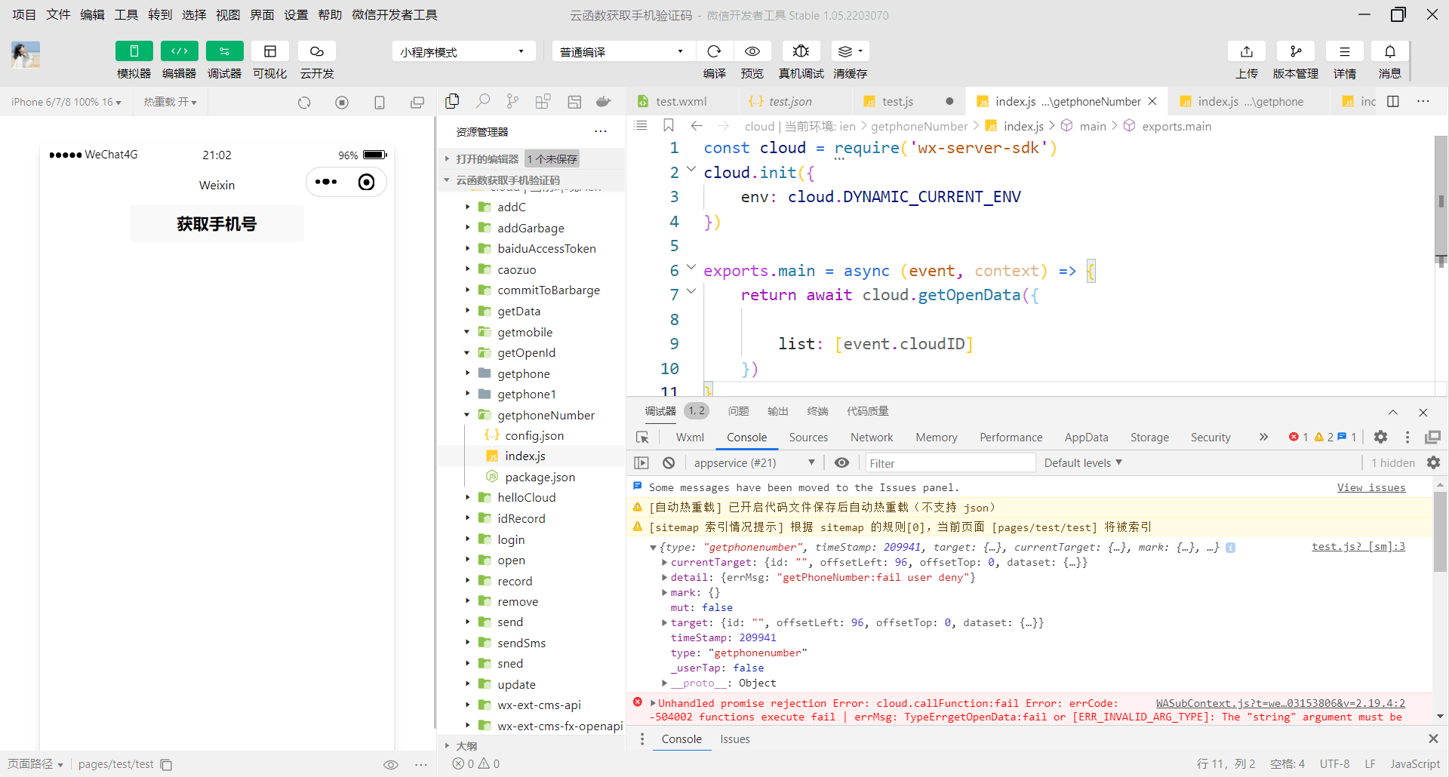Open the 终端 (Terminal) panel tab

pos(817,411)
